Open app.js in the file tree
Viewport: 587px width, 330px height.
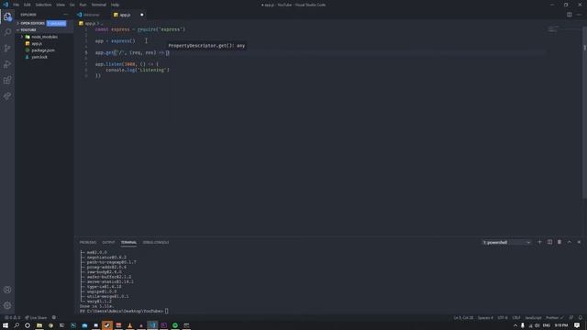pos(37,43)
